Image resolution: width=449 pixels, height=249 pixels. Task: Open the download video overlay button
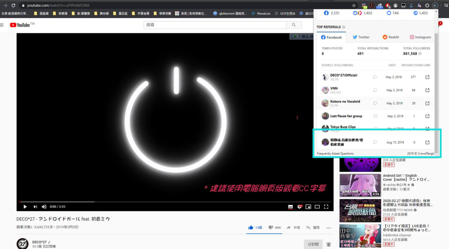click(x=302, y=37)
